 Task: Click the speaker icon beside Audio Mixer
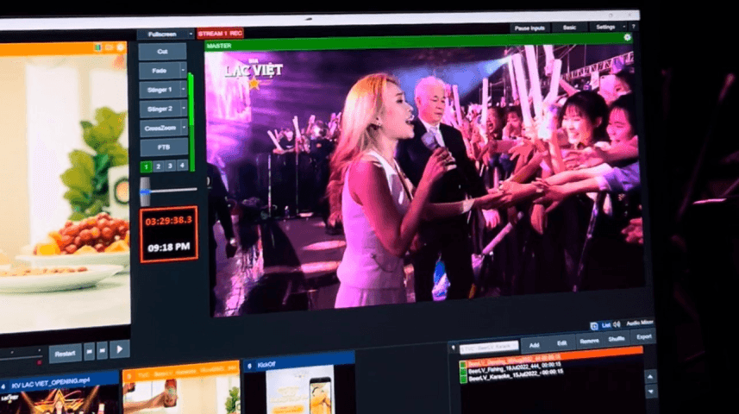tap(617, 324)
